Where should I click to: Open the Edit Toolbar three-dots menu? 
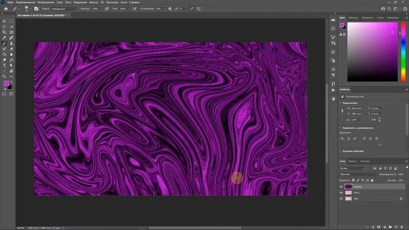click(12, 77)
